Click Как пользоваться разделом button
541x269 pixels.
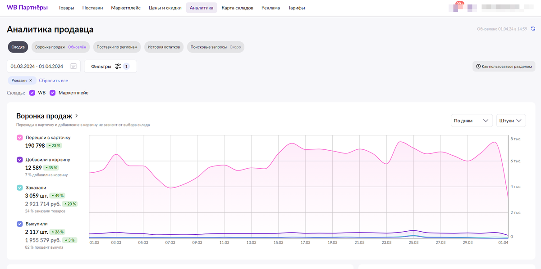pyautogui.click(x=504, y=67)
